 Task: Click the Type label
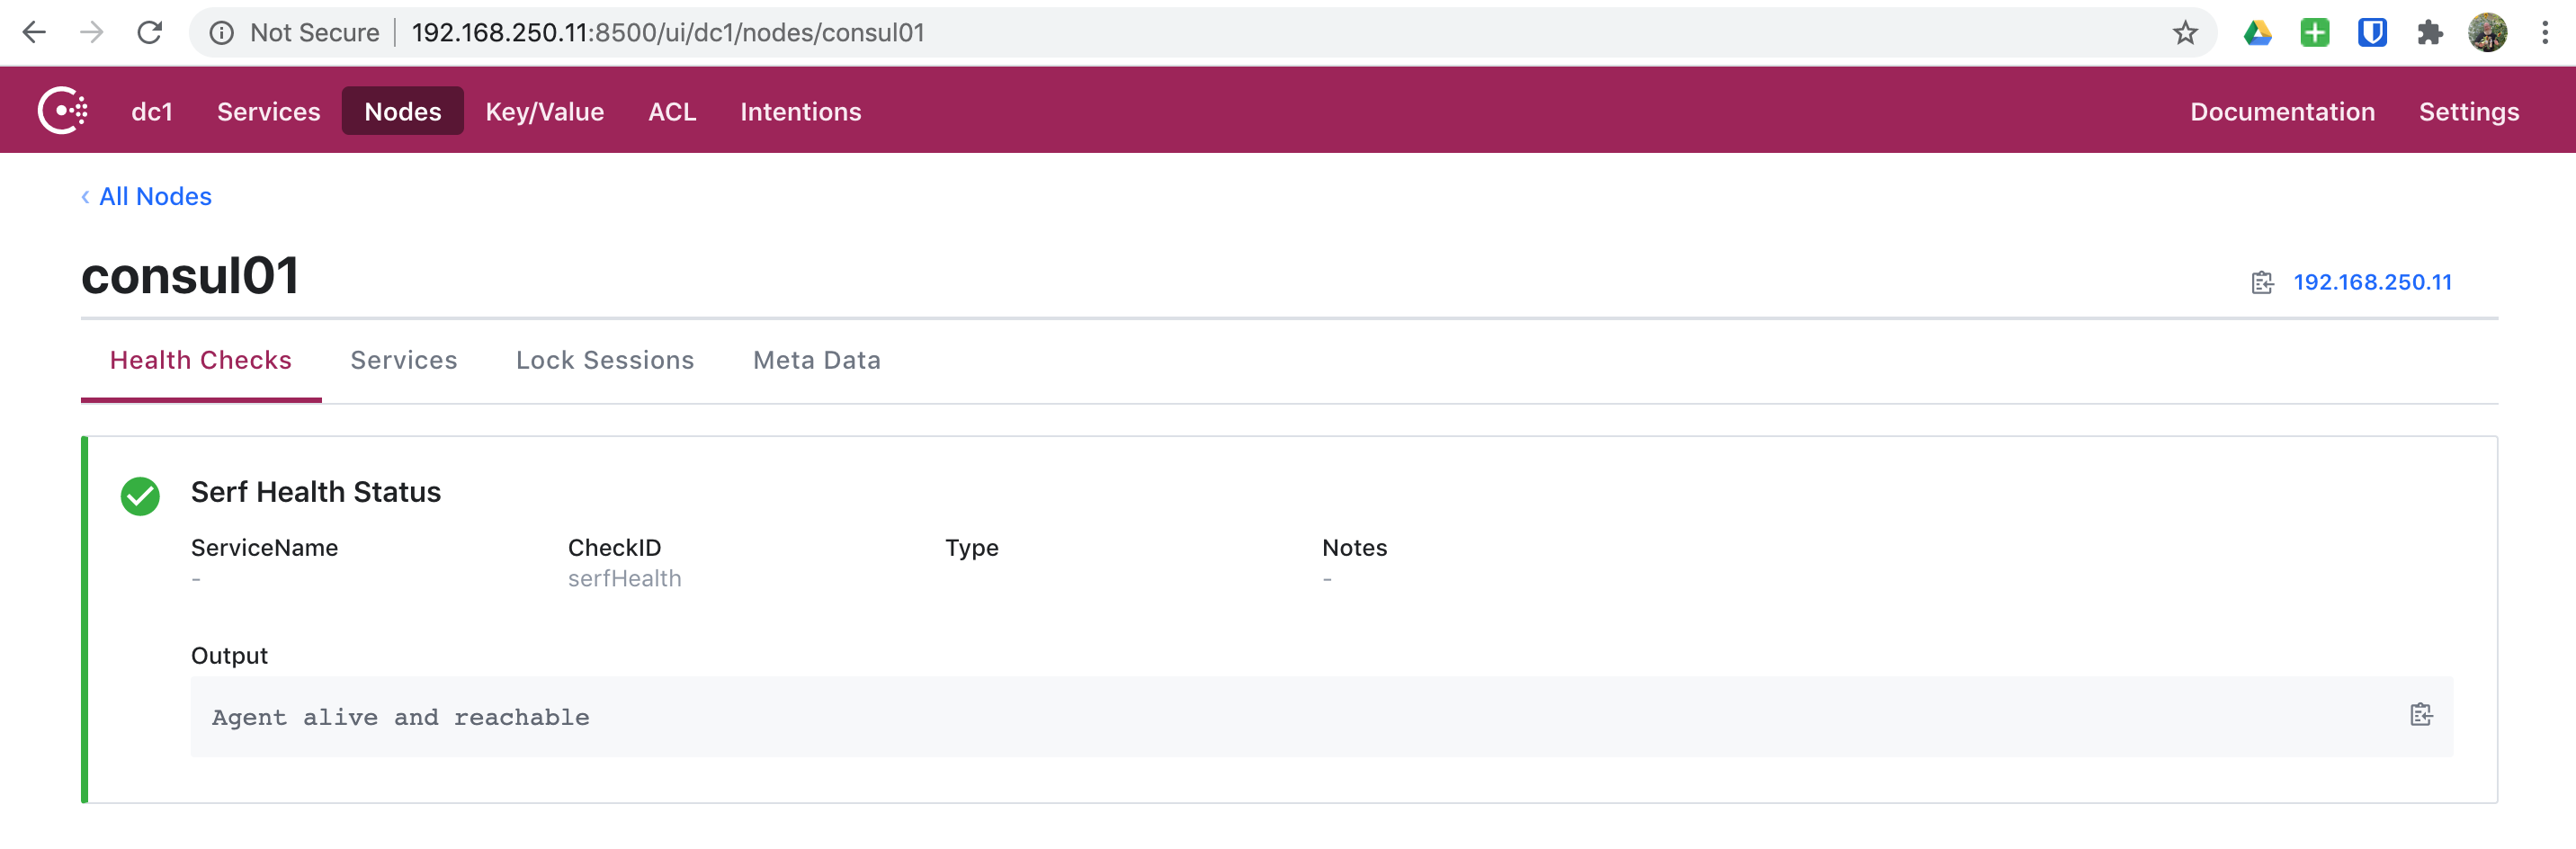[x=972, y=549]
